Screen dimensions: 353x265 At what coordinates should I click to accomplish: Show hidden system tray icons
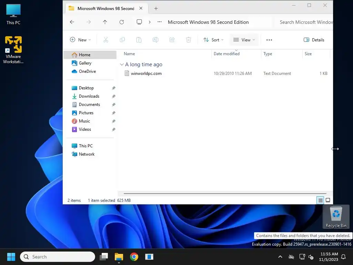(280, 257)
